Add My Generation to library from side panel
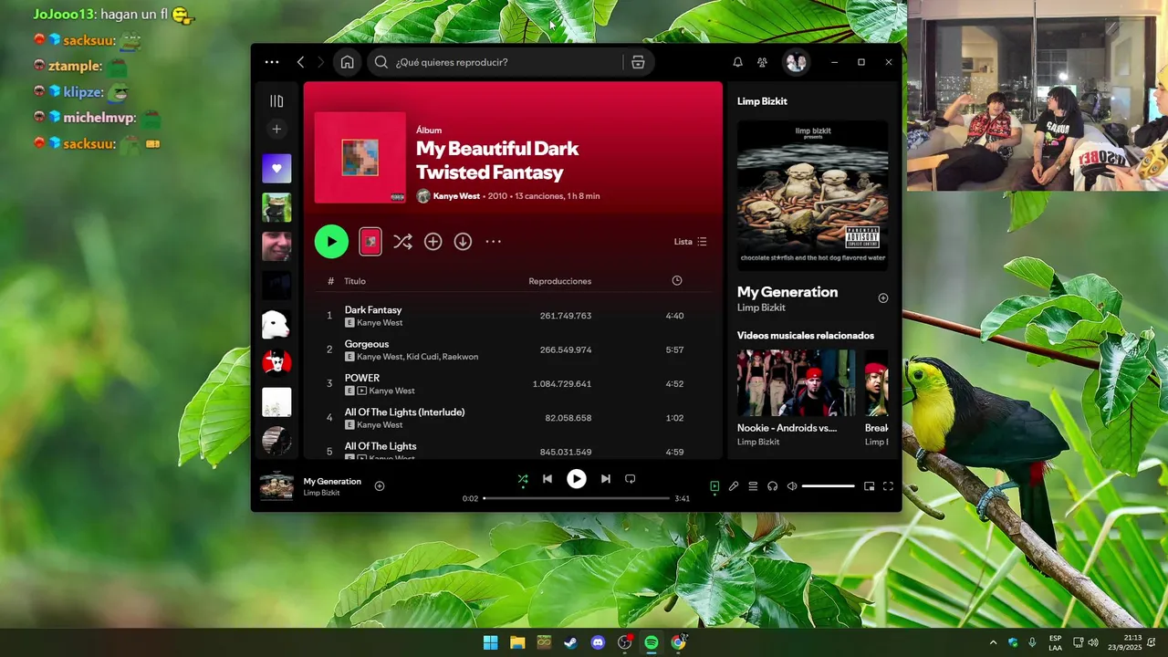Screen dimensions: 1168x657 882,298
